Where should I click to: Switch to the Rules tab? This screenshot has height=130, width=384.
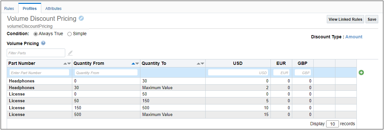coord(9,9)
